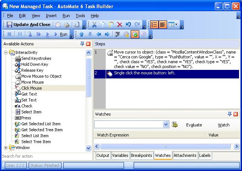This screenshot has width=242, height=171.
Task: Toggle the numbered steps view icon
Action: tap(154, 25)
